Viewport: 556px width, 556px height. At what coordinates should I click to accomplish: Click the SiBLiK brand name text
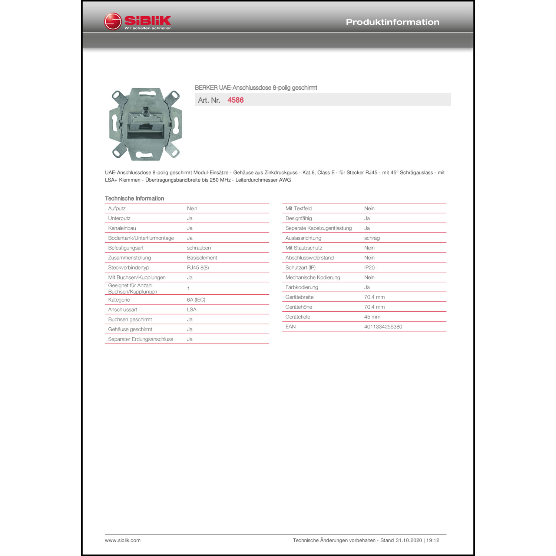[x=148, y=20]
